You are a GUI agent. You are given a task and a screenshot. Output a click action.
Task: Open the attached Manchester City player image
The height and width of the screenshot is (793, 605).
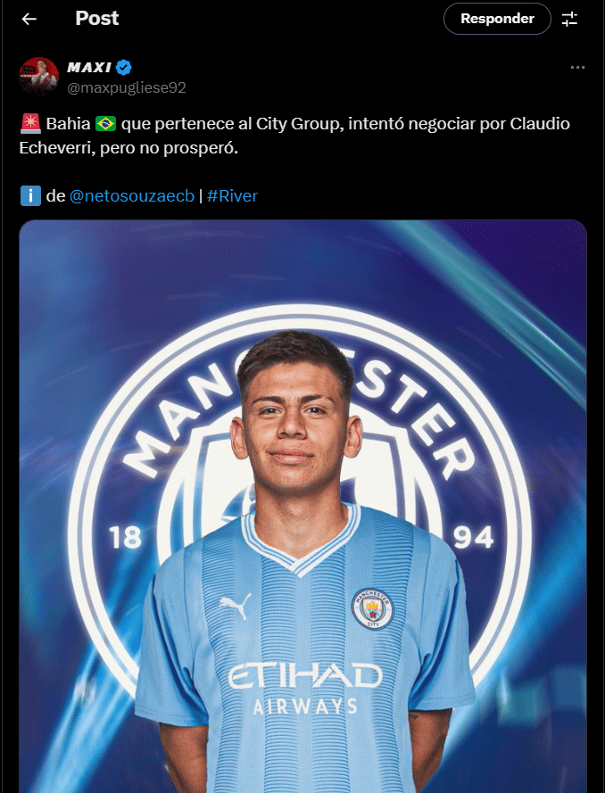[303, 507]
